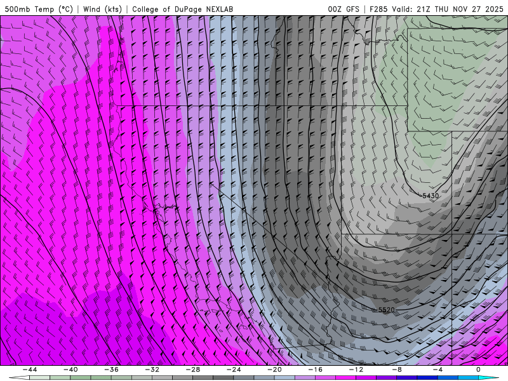Click the 5430 height contour label
508x381 pixels.
coord(431,196)
